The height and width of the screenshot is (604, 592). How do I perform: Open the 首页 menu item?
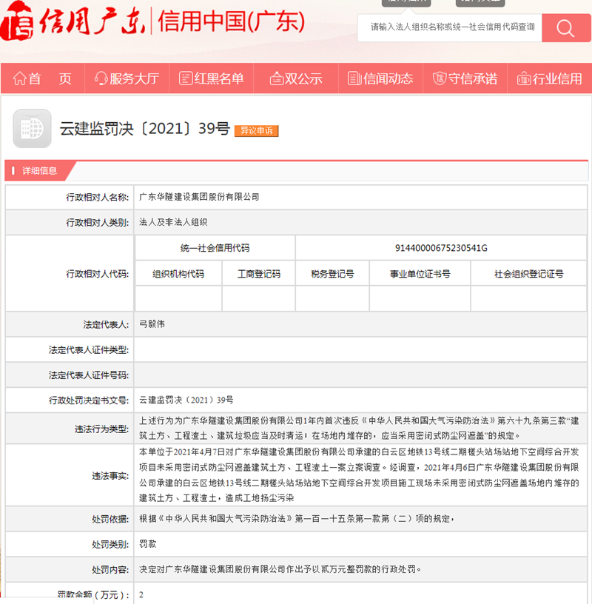[x=43, y=78]
